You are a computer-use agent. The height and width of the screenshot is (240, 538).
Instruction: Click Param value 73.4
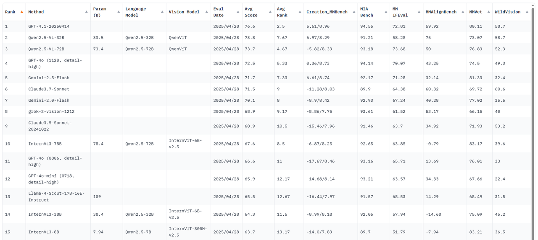coord(98,49)
